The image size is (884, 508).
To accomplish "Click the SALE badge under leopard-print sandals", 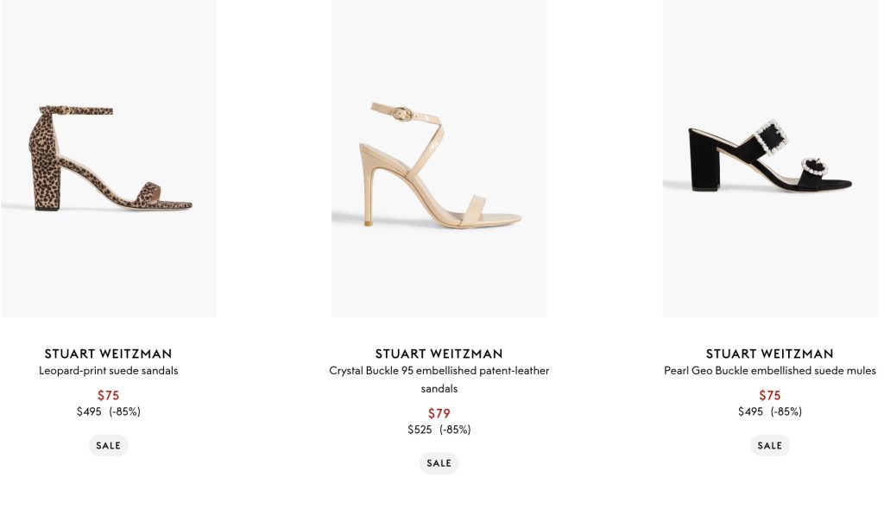I will (x=109, y=446).
